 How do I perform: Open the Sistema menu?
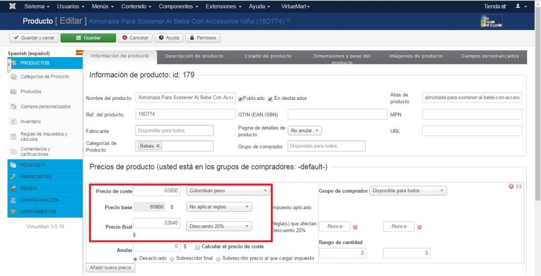click(x=37, y=6)
